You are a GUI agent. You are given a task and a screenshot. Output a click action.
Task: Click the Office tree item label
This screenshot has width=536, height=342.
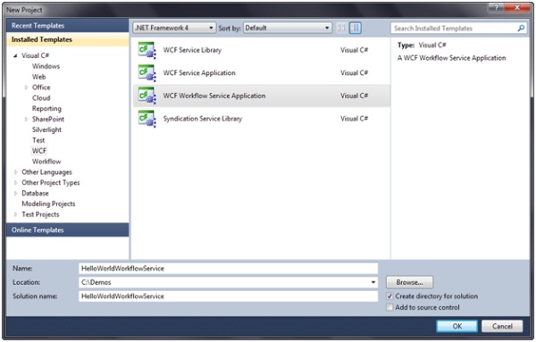(41, 88)
